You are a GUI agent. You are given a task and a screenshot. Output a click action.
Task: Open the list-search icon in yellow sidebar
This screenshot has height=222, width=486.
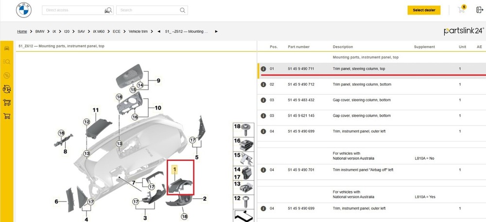(7, 62)
